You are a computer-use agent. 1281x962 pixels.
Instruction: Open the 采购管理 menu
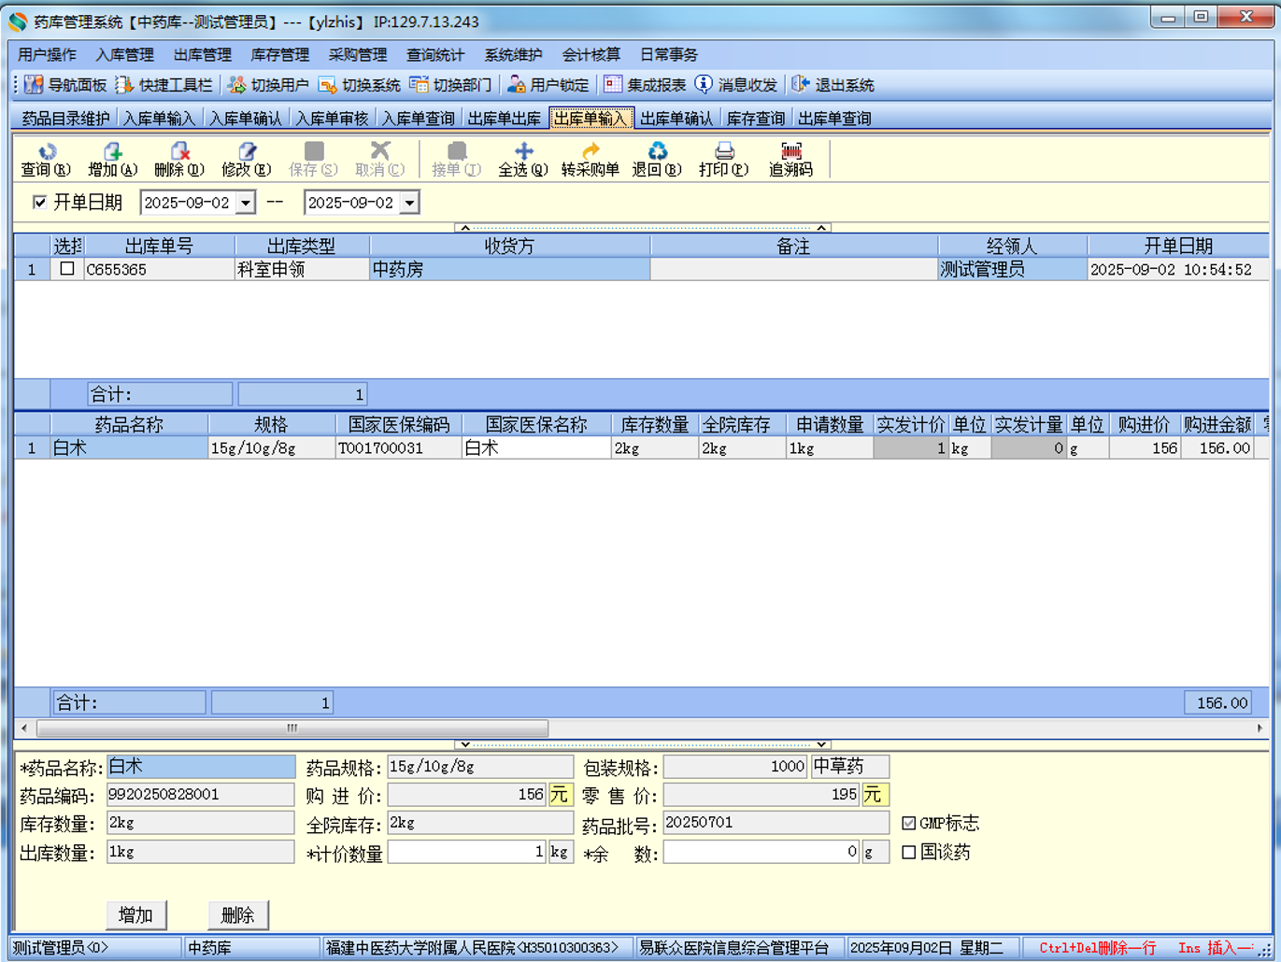tap(358, 54)
